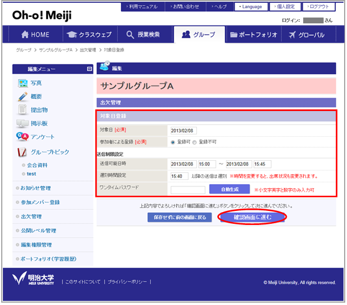Click the pencil icon beside 概要
This screenshot has width=347, height=305.
pyautogui.click(x=23, y=97)
